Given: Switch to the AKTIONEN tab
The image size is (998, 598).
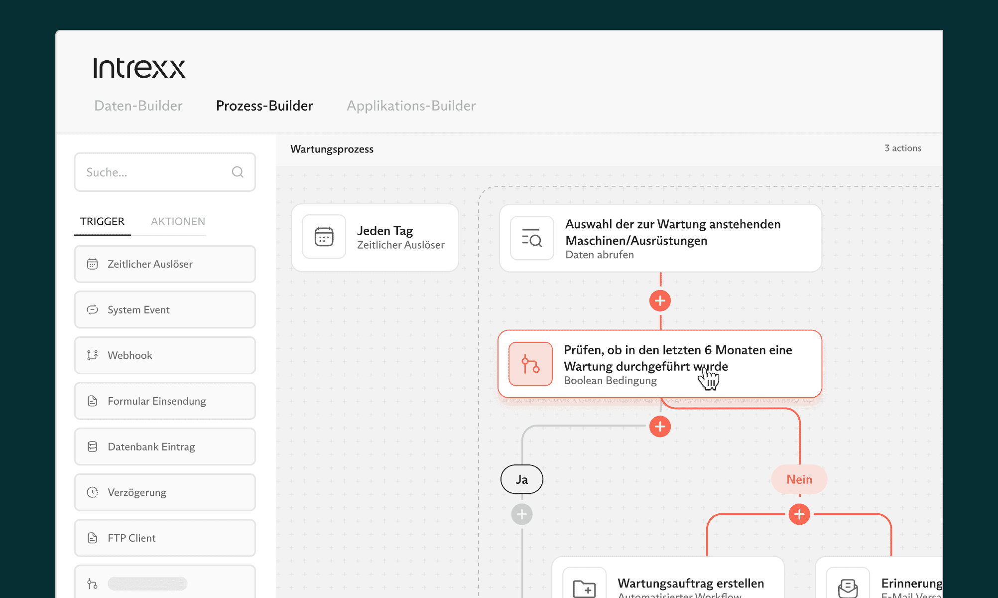Looking at the screenshot, I should pos(178,221).
